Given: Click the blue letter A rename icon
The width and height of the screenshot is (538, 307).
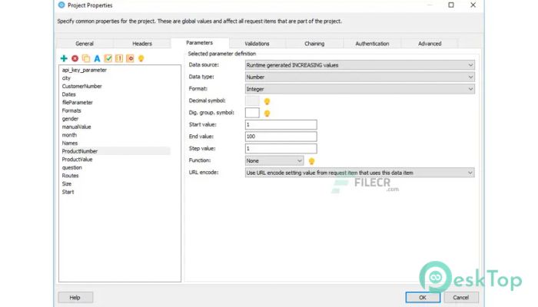Looking at the screenshot, I should [97, 58].
